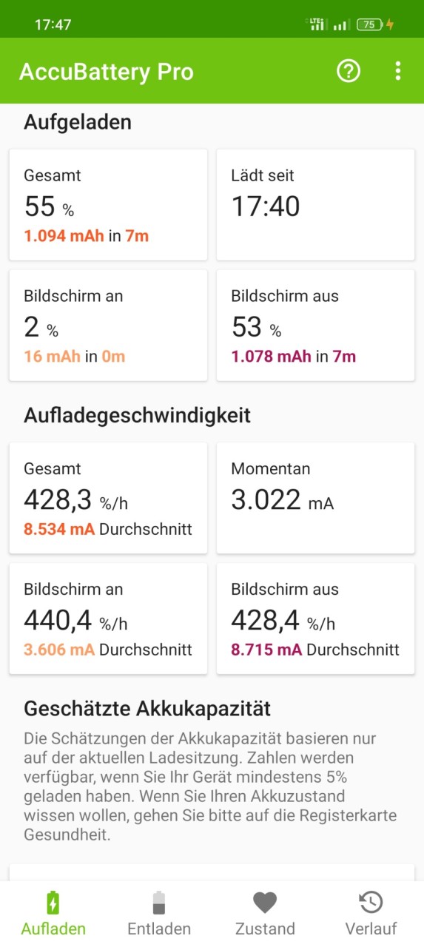
Task: Tap the battery level indicator in status bar
Action: pos(370,24)
